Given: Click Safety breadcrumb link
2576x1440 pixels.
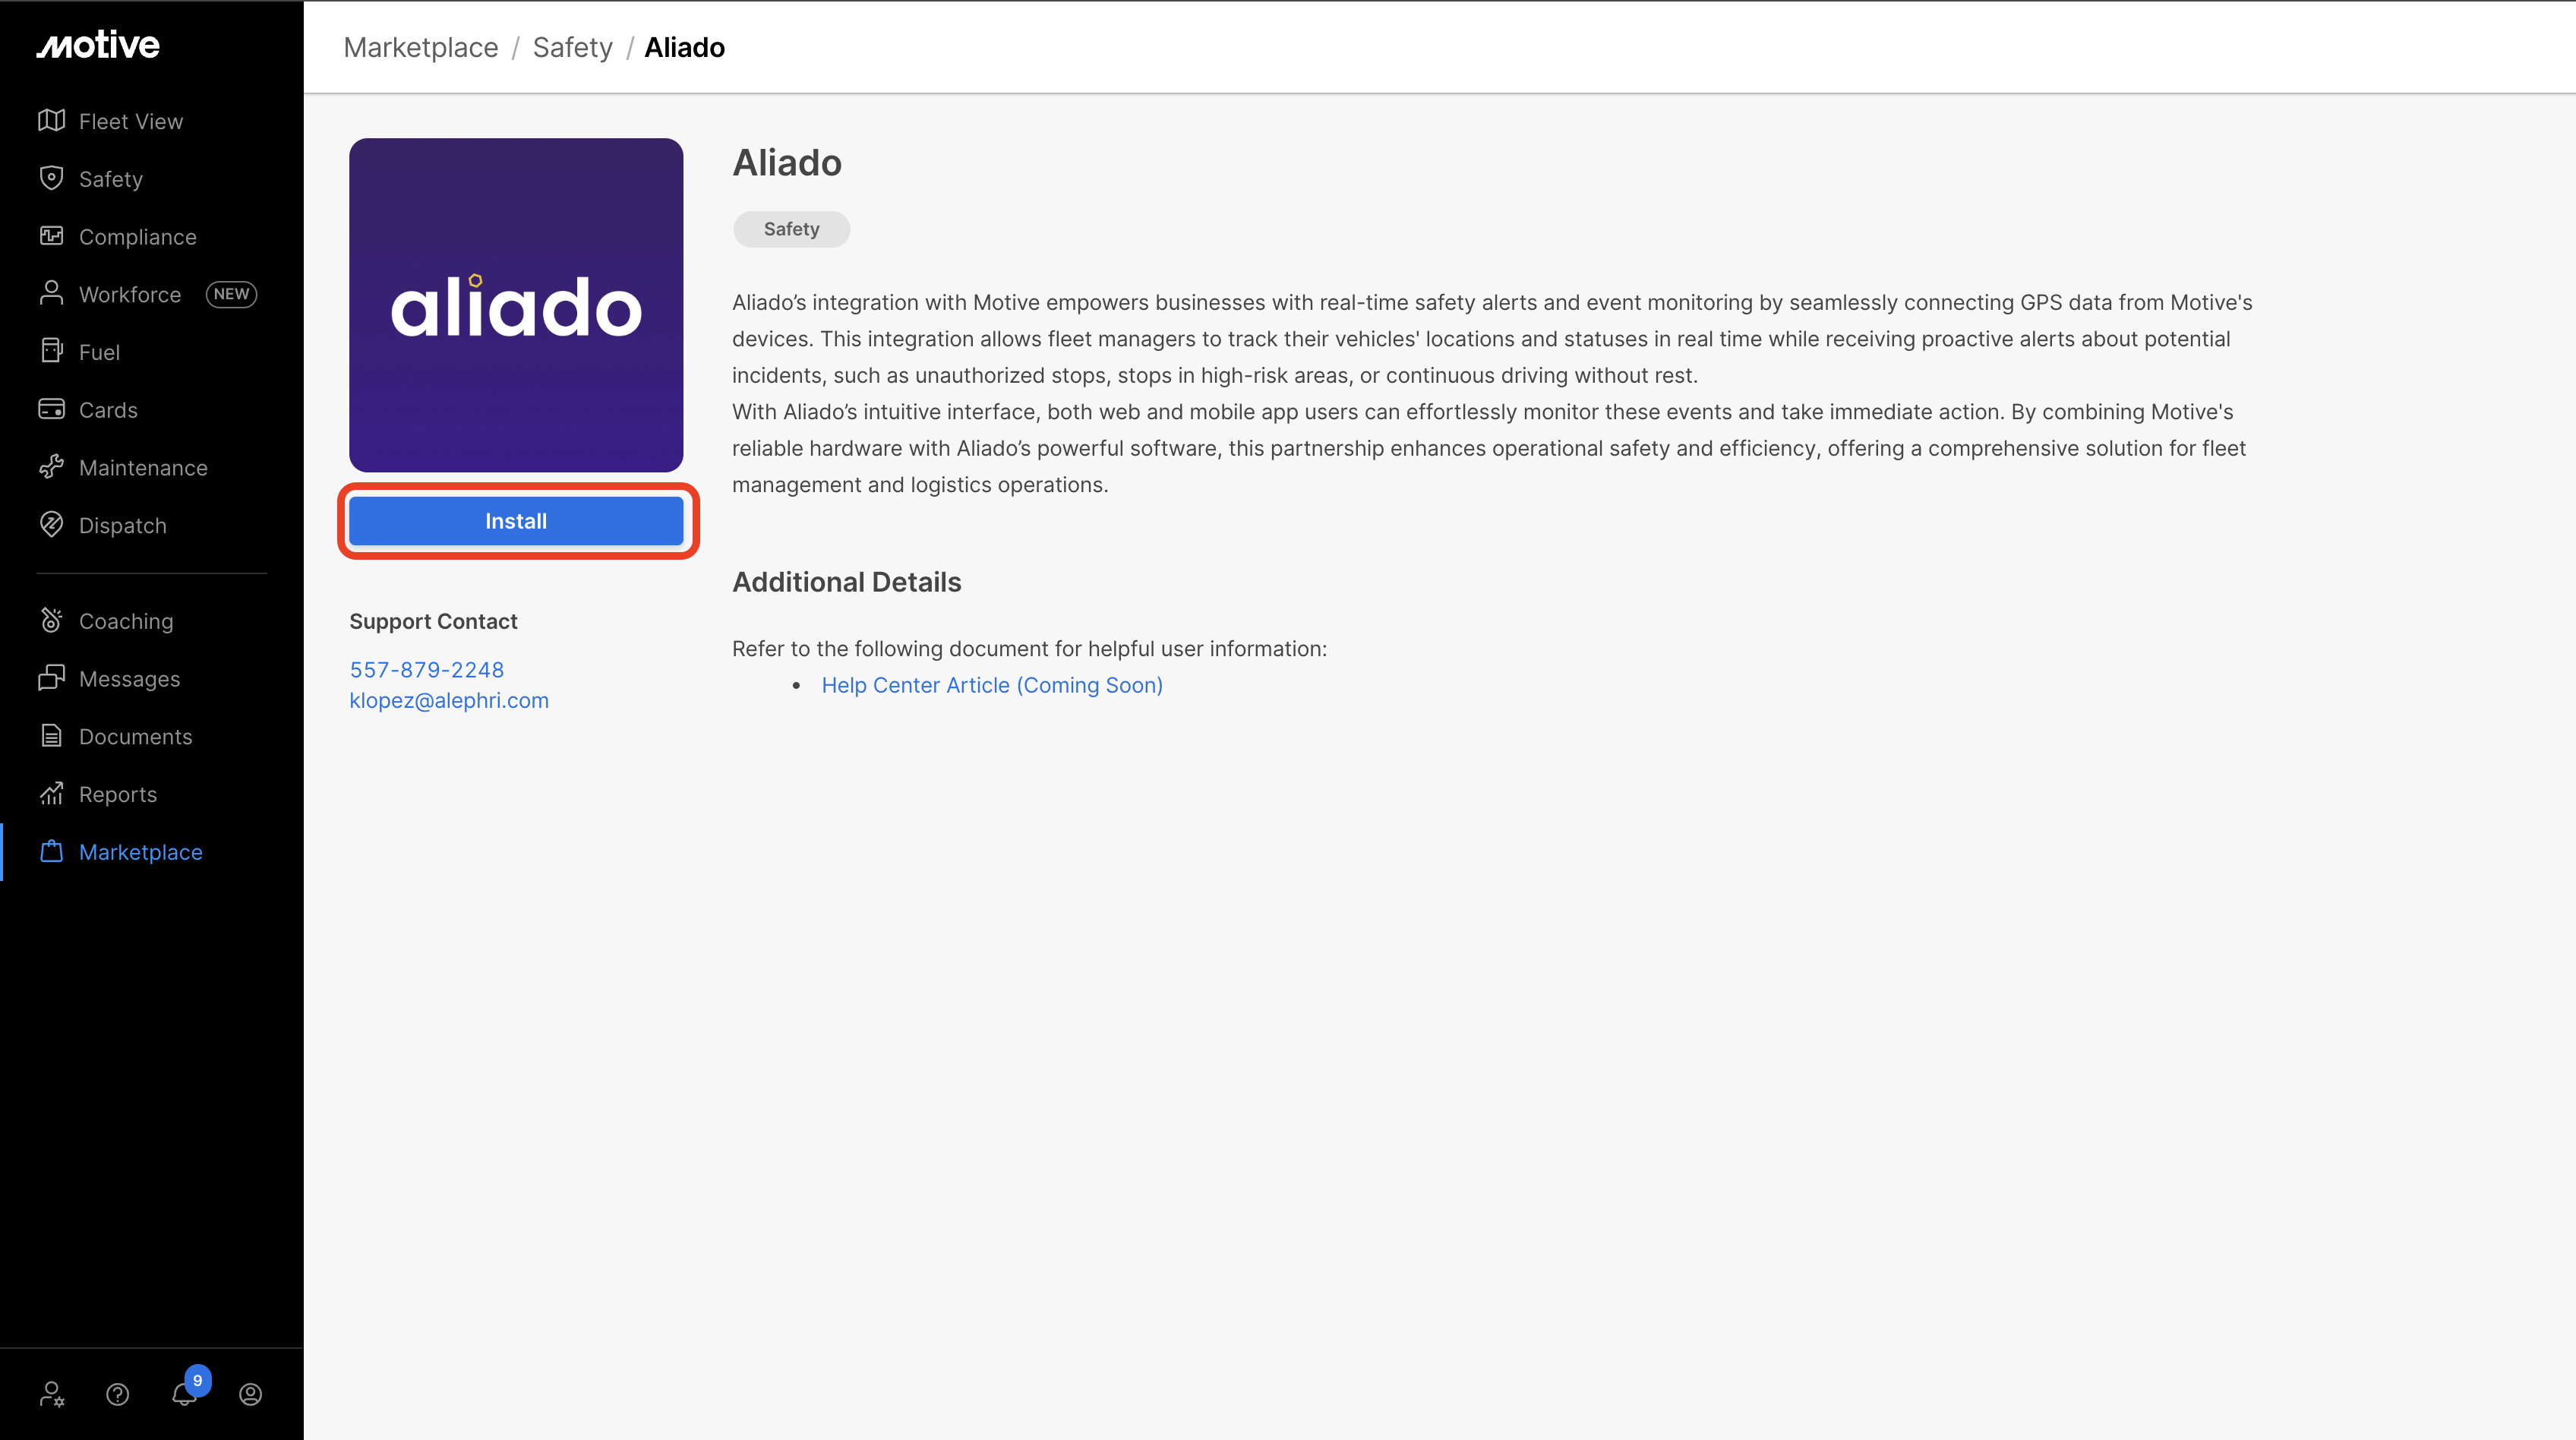Looking at the screenshot, I should tap(572, 47).
